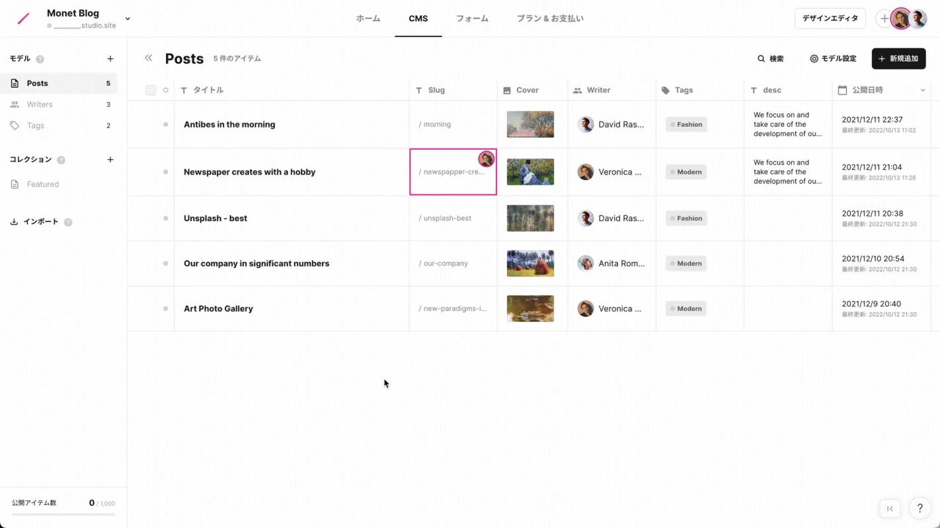Open the help question mark button
The height and width of the screenshot is (528, 940).
pyautogui.click(x=920, y=508)
